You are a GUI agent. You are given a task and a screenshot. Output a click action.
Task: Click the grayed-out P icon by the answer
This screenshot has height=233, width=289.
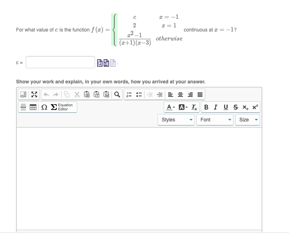(x=113, y=63)
